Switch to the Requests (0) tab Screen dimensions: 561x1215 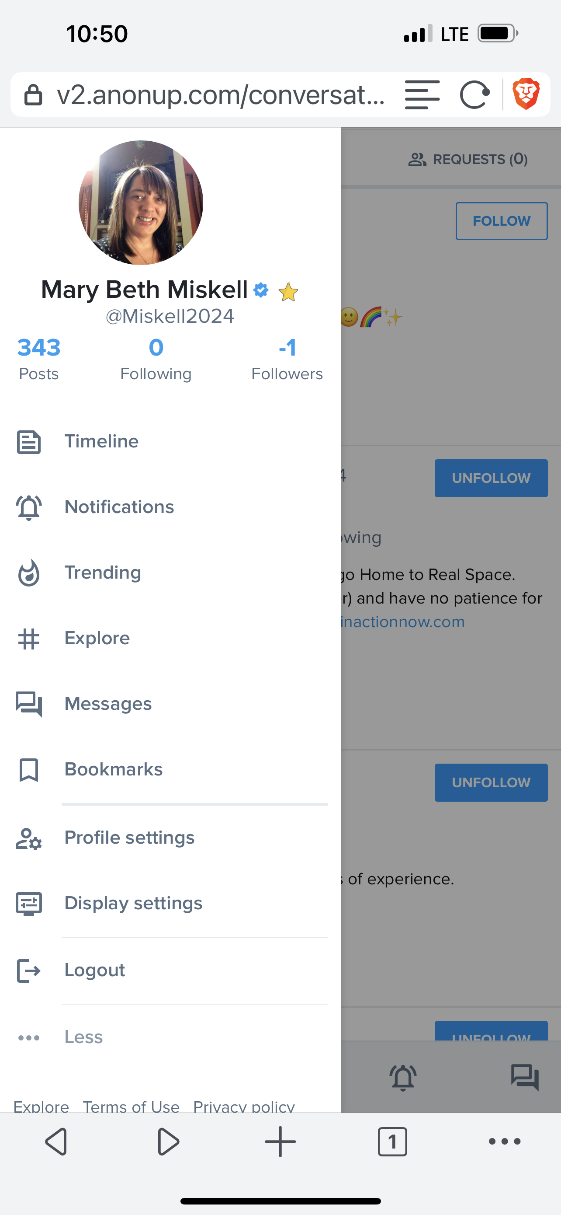pyautogui.click(x=468, y=160)
